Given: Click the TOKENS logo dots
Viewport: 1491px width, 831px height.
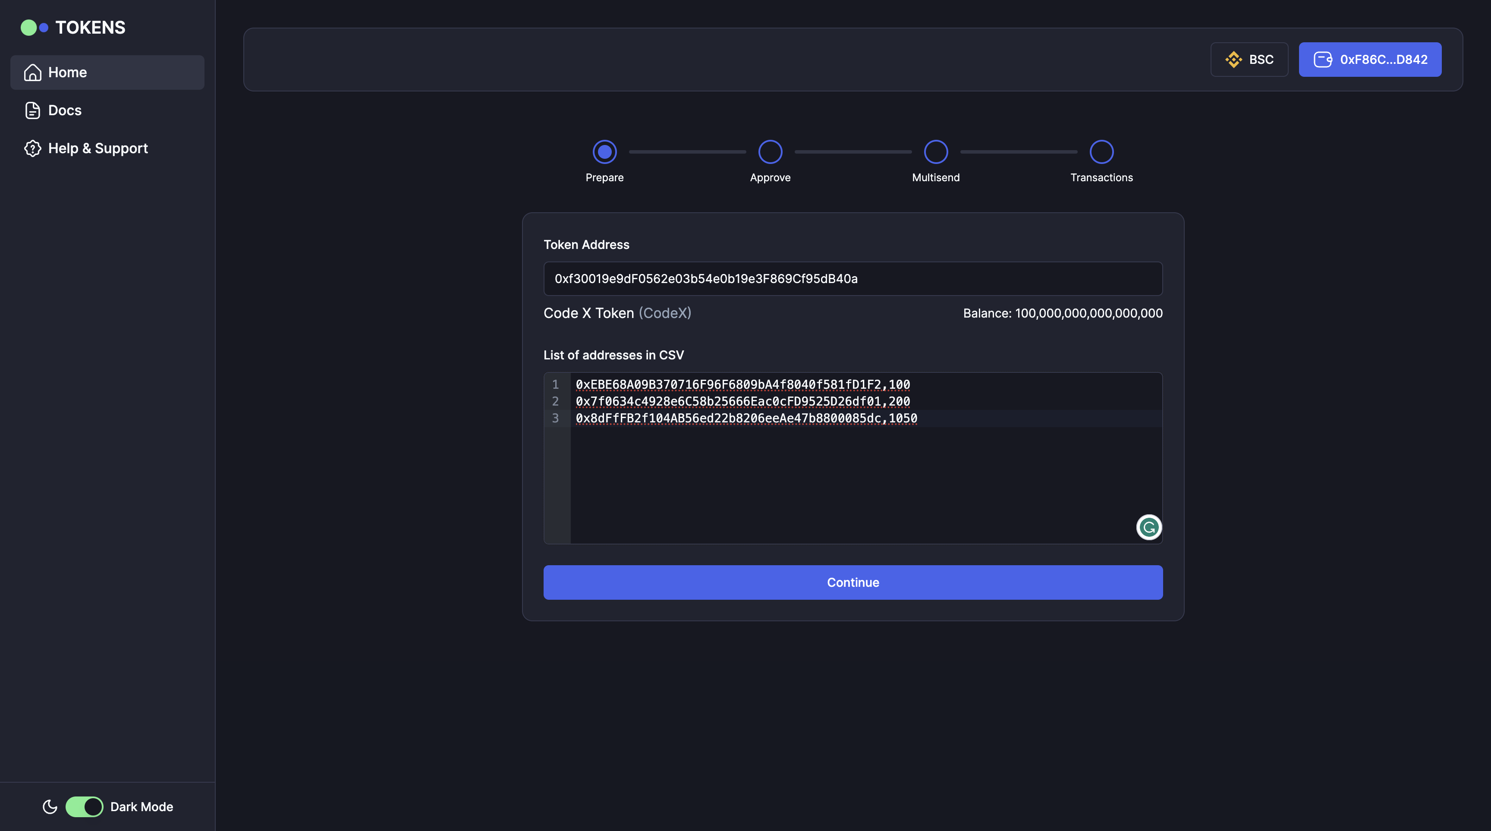Looking at the screenshot, I should click(35, 27).
